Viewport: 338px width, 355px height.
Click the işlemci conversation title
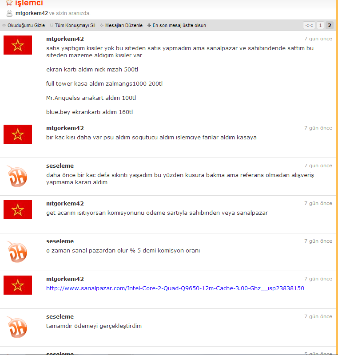click(x=29, y=3)
